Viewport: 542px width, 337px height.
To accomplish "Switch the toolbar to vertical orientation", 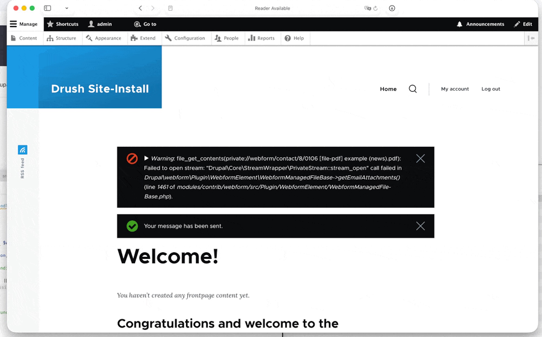I will (531, 38).
